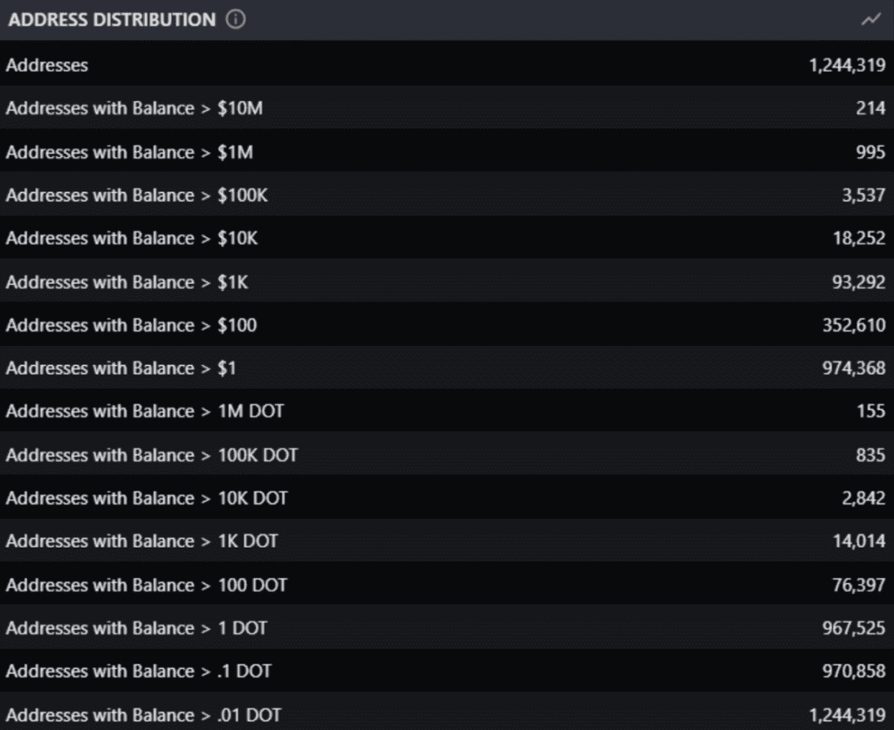The width and height of the screenshot is (894, 730).
Task: Click the Address Distribution panel title
Action: [x=112, y=19]
